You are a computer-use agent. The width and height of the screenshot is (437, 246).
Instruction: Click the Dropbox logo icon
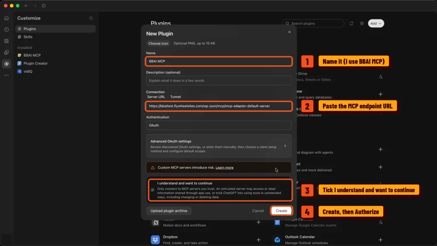[x=155, y=240]
